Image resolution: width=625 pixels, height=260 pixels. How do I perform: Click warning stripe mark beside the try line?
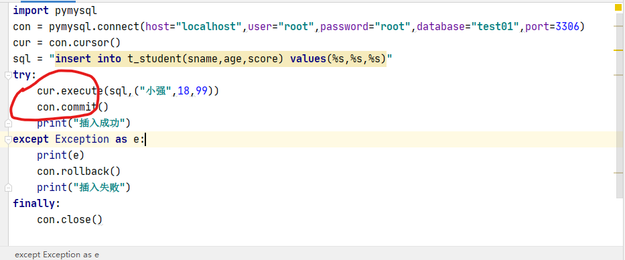[618, 75]
